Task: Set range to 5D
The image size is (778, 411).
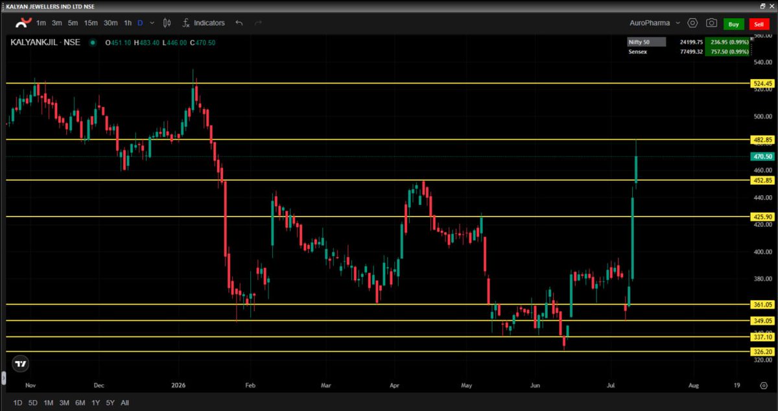Action: 32,403
